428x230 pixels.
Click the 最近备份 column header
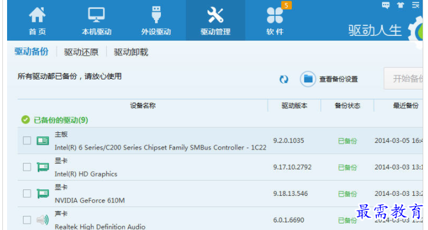406,105
